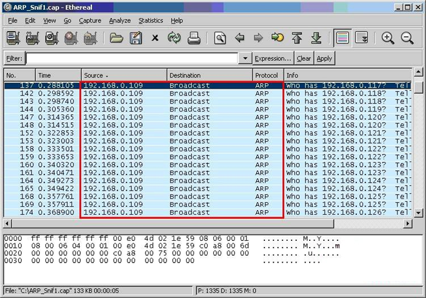Viewport: 426px width, 298px height.
Task: Open the Statistics menu
Action: pyautogui.click(x=150, y=20)
